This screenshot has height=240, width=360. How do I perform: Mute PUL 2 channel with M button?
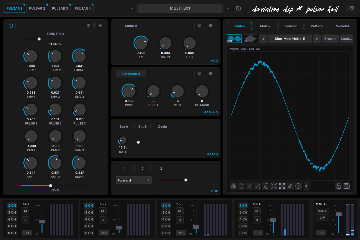(102, 211)
